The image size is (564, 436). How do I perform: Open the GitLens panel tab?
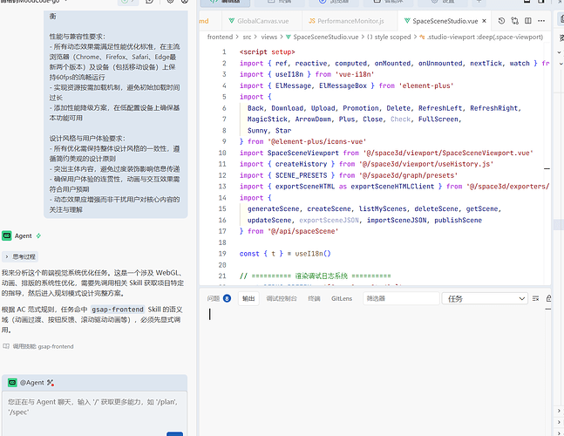coord(342,298)
